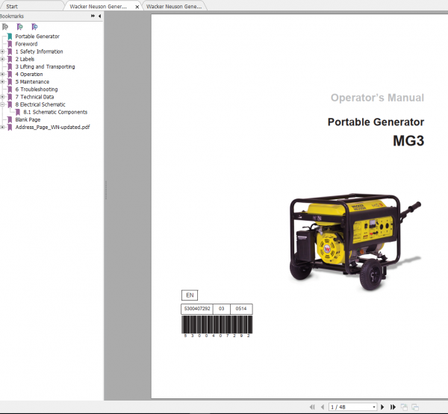Click the bookmark icon beside Blank Page

tap(10, 119)
